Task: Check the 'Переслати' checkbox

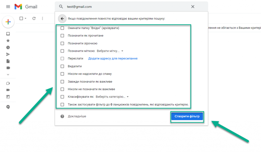Action: pos(62,59)
